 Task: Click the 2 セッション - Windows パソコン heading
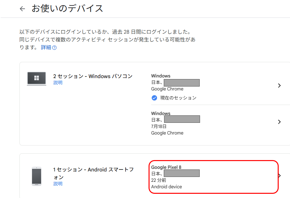(x=93, y=76)
